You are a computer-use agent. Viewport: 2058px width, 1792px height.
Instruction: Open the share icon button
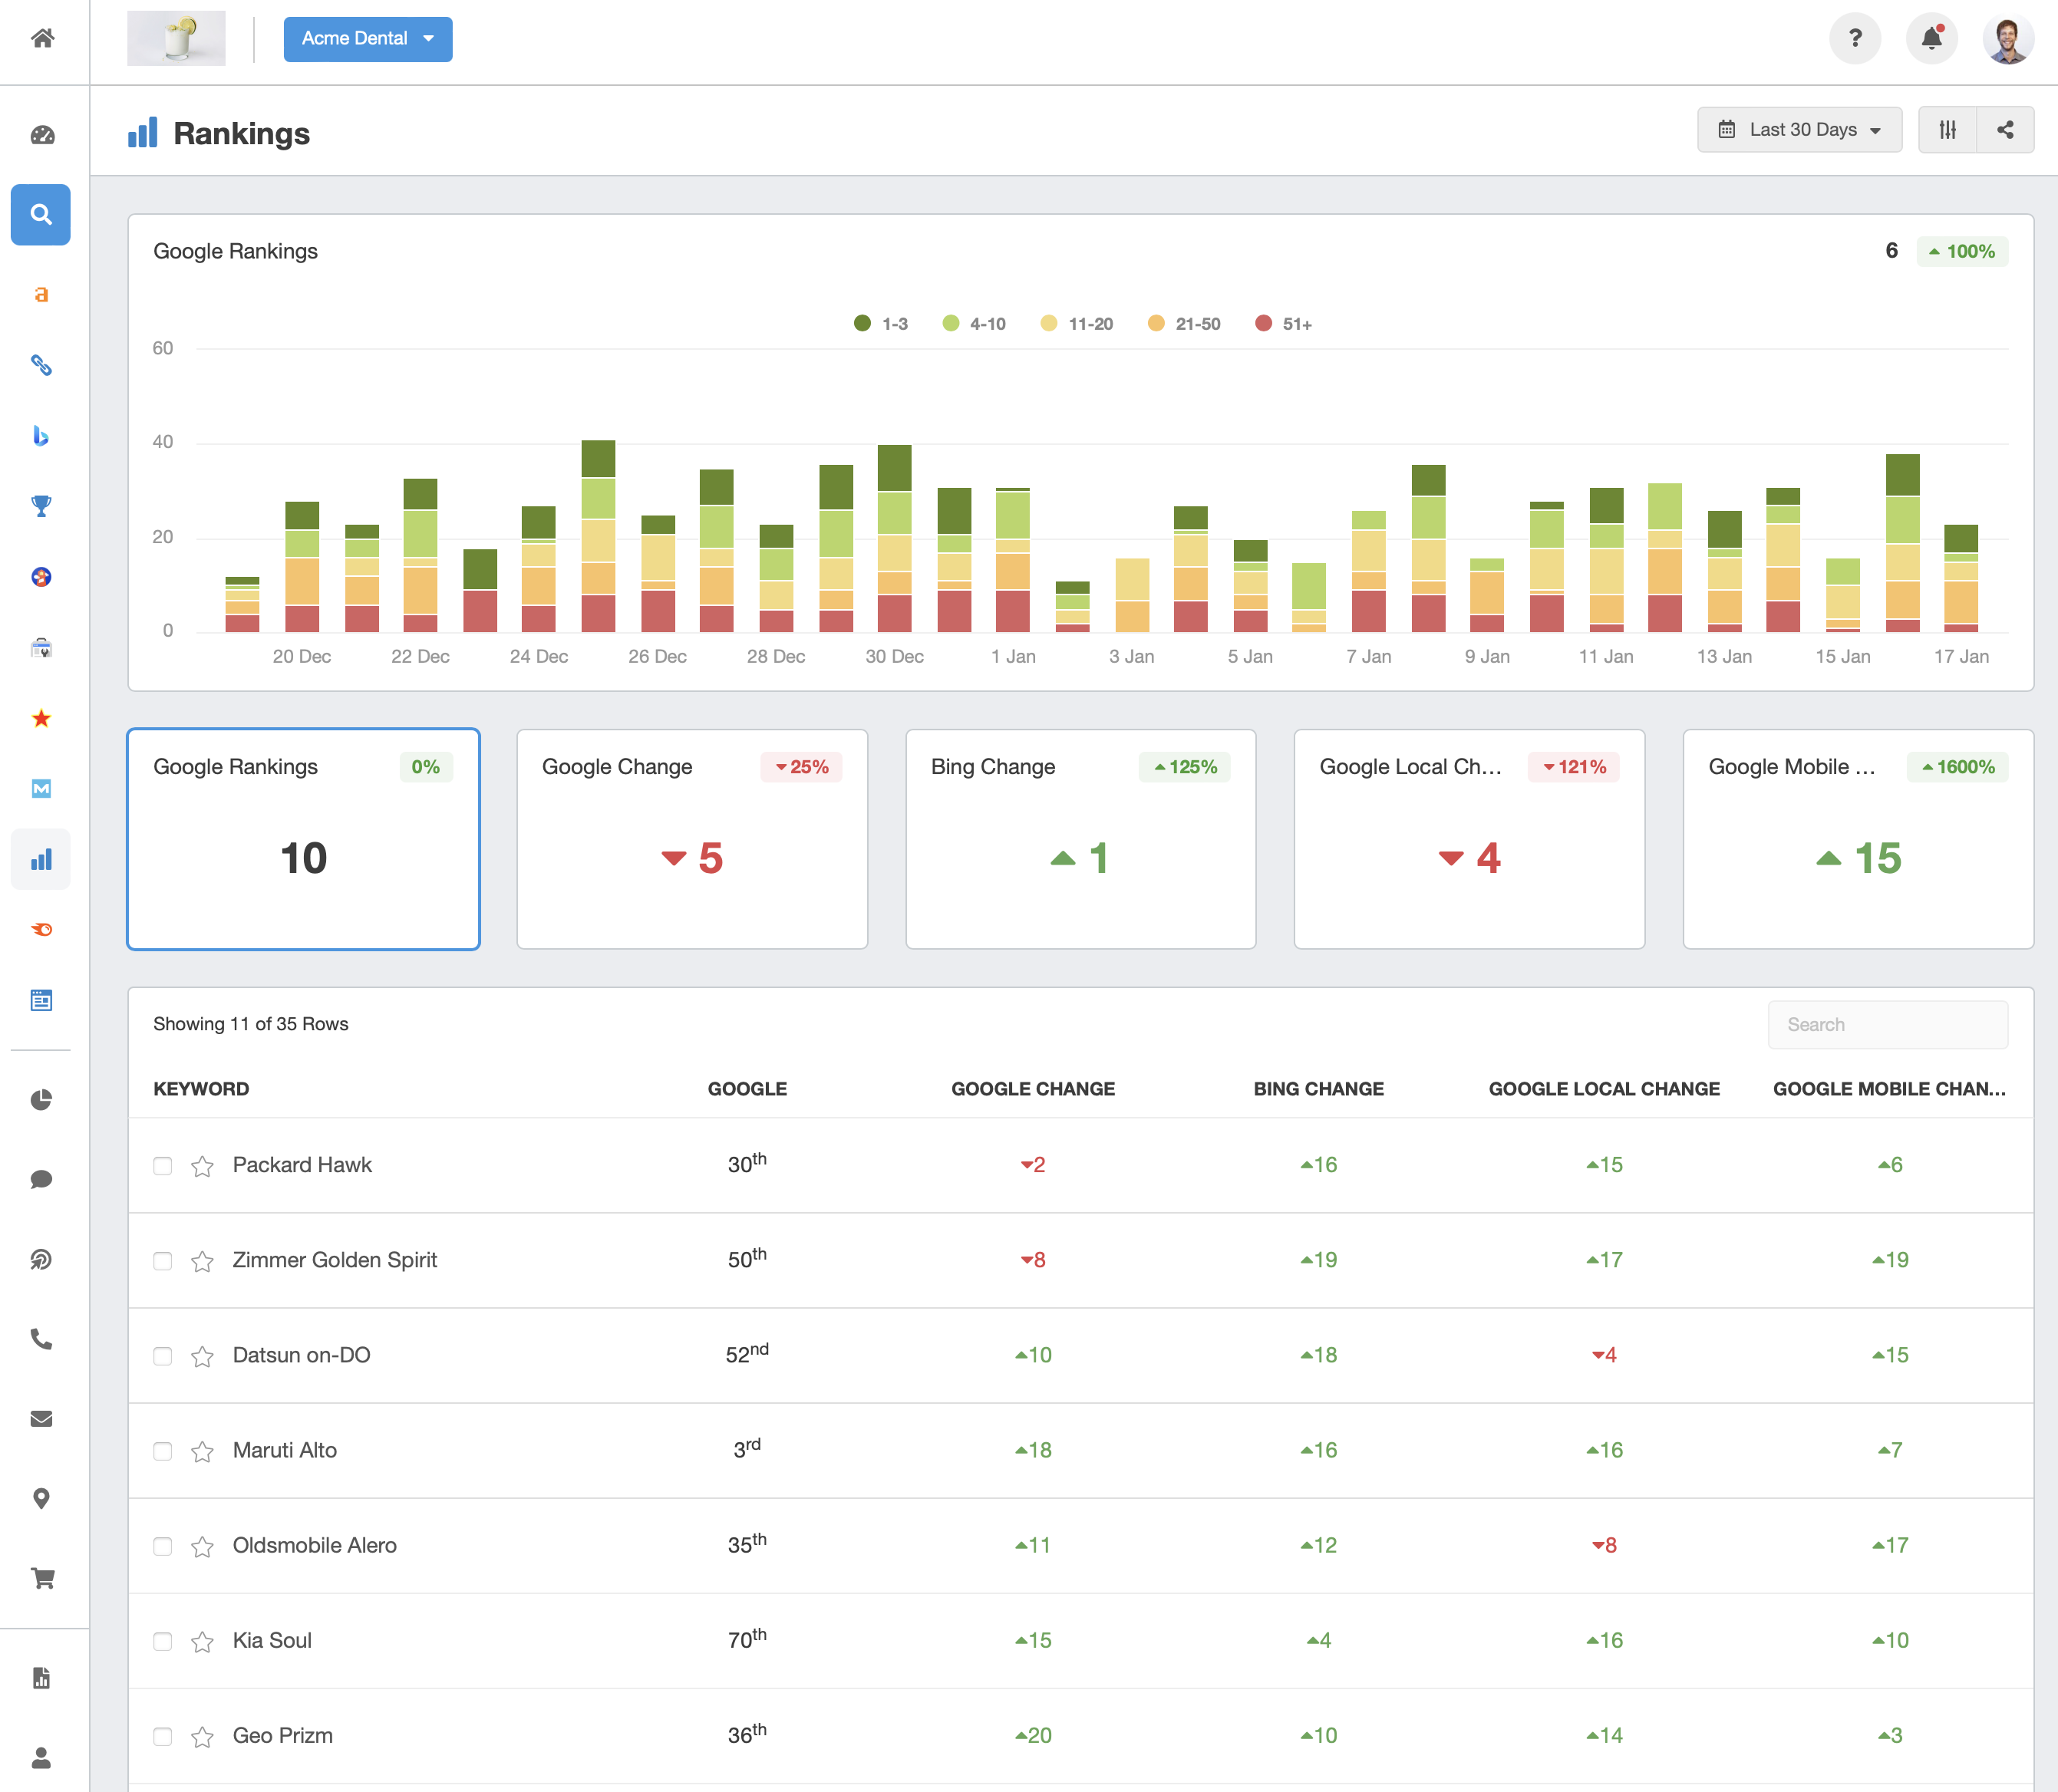[x=2005, y=130]
